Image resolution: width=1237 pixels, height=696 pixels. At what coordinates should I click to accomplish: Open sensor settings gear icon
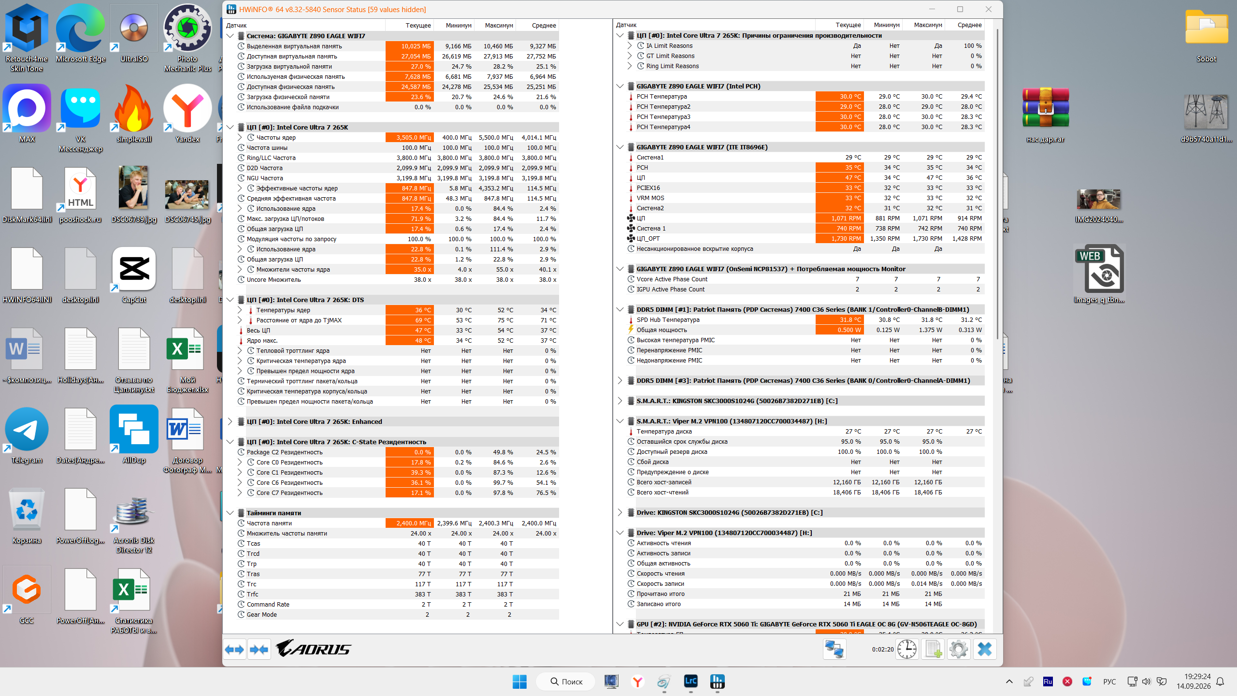[x=959, y=649]
